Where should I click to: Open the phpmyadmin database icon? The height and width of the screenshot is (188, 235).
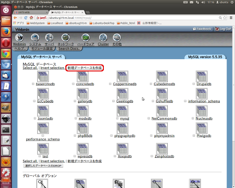pos(162,128)
